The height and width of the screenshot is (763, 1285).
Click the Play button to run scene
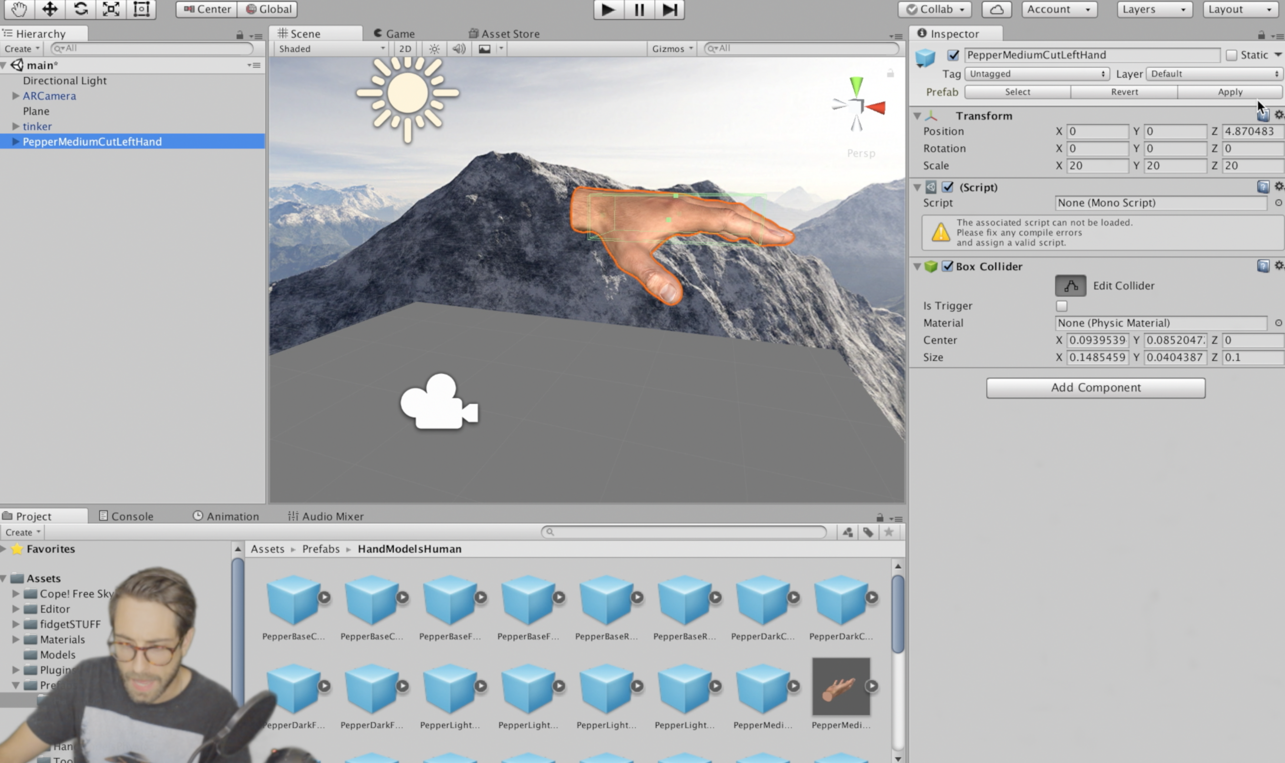[609, 10]
